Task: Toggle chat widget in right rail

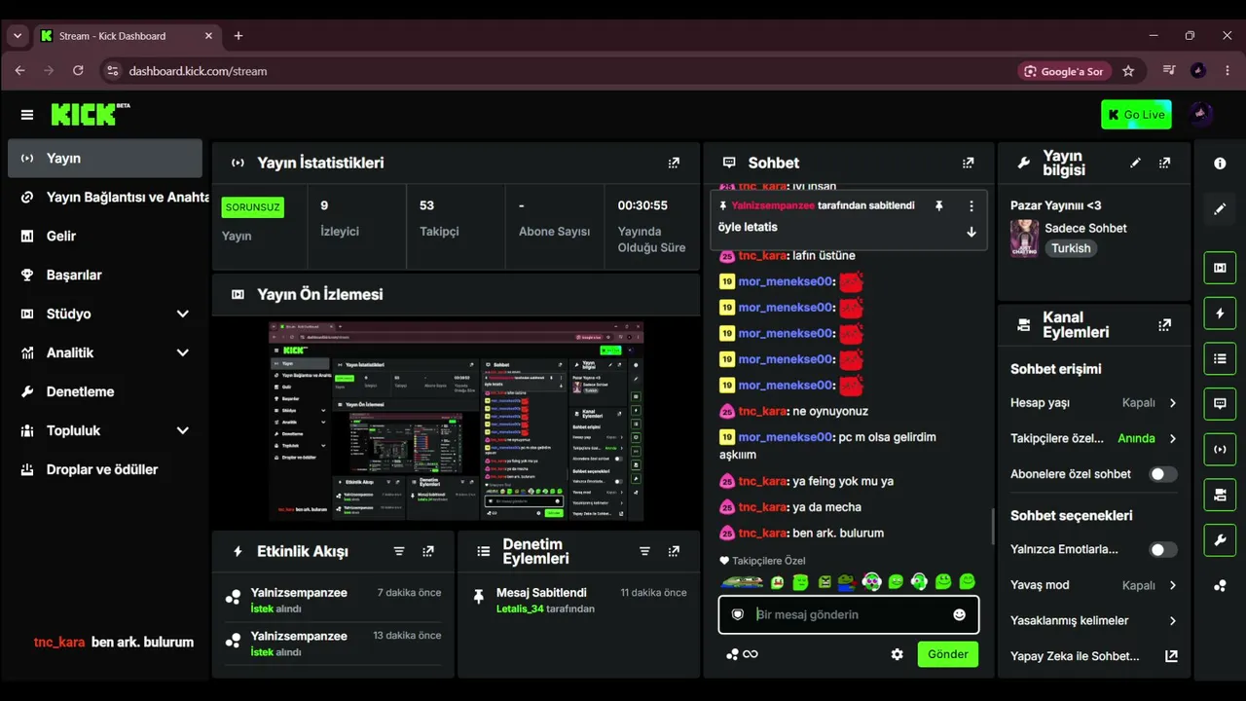Action: tap(1220, 403)
